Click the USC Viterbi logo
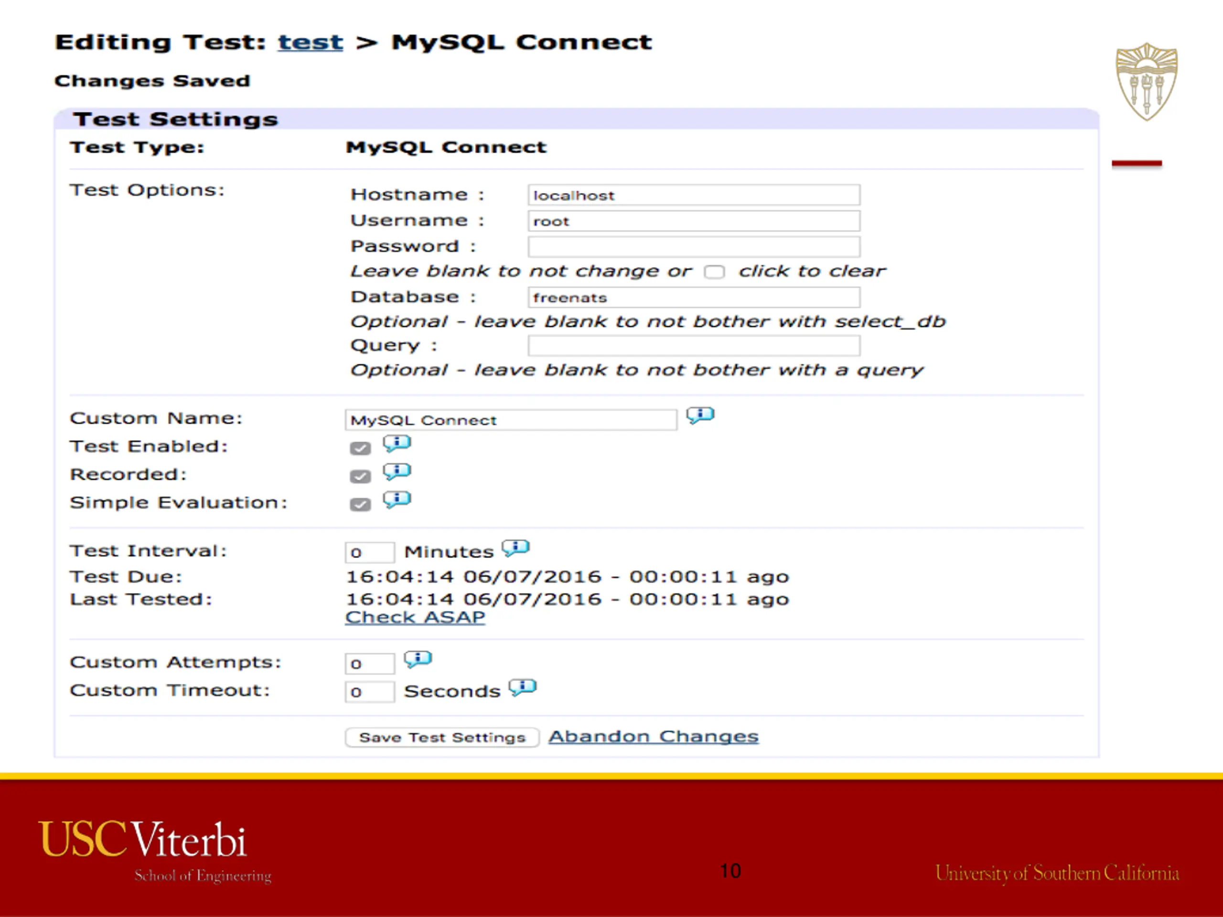This screenshot has height=917, width=1223. click(155, 853)
